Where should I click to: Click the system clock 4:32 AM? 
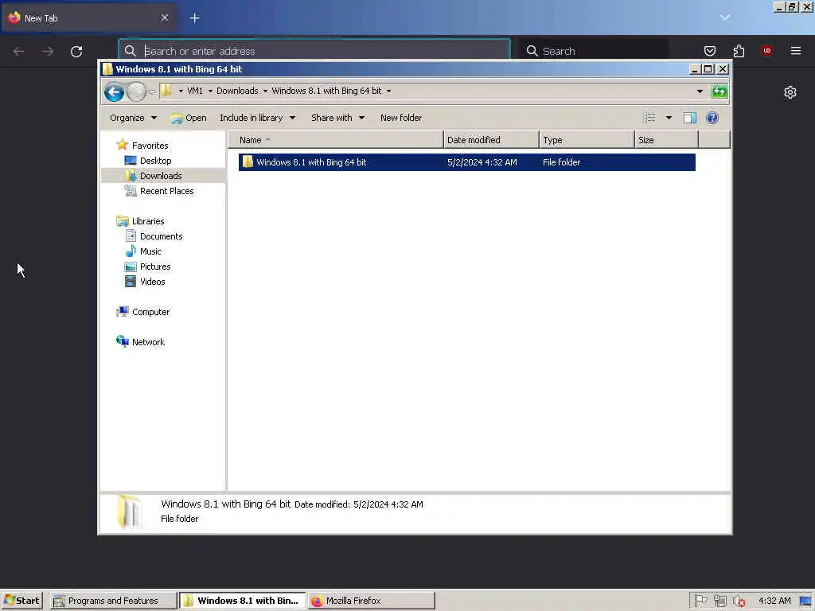click(774, 601)
